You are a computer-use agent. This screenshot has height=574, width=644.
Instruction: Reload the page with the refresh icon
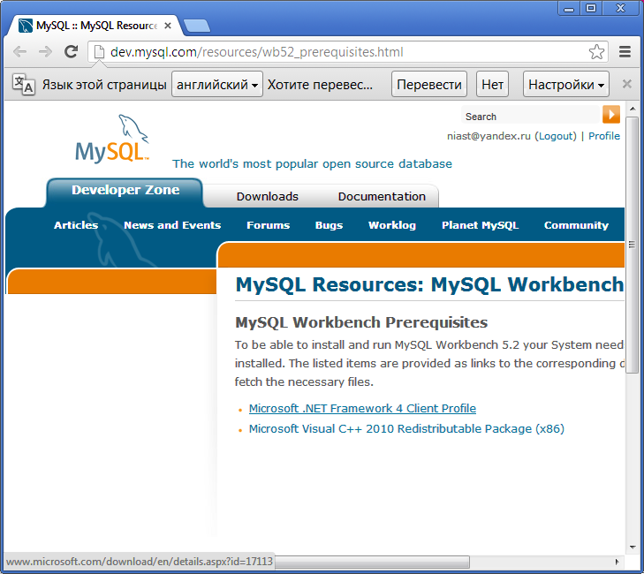72,51
